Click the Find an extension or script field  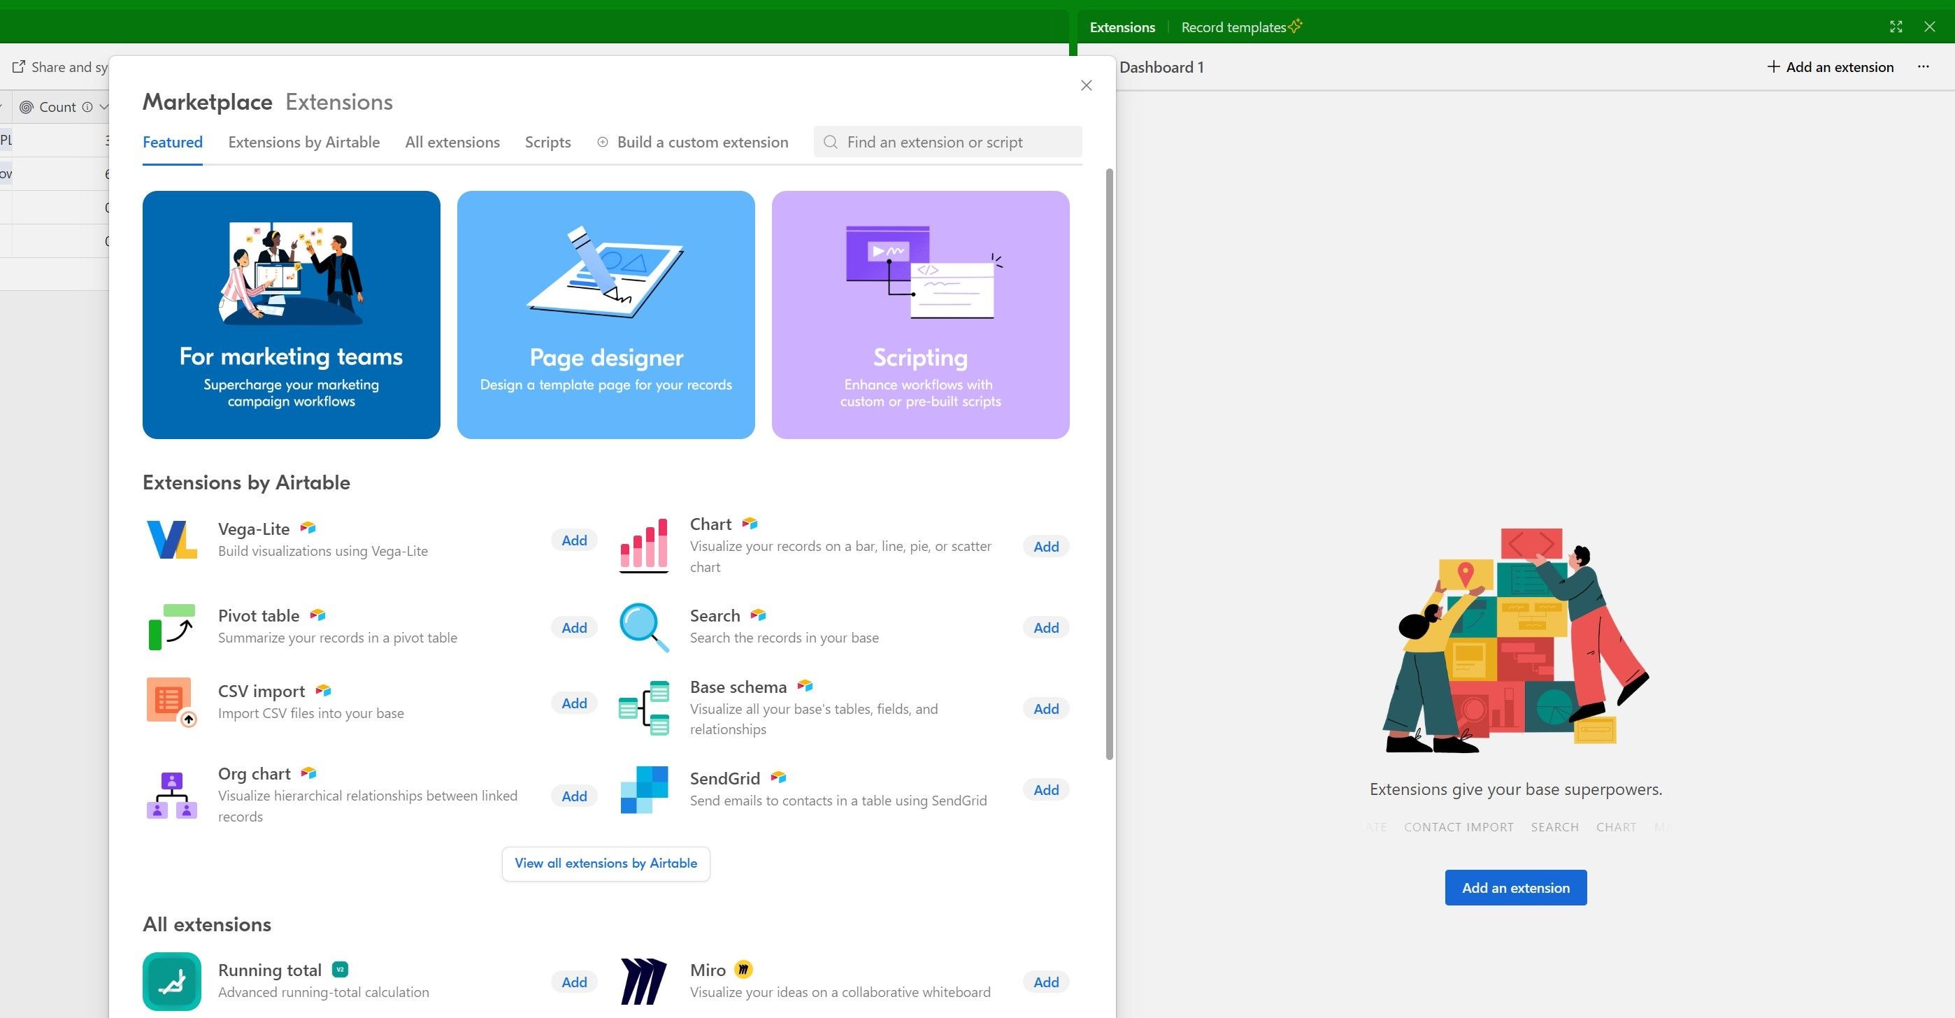[948, 142]
